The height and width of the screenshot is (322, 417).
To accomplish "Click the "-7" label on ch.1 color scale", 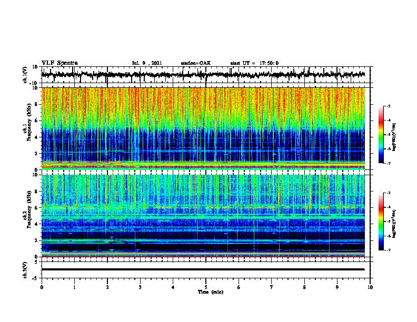I will [x=388, y=163].
